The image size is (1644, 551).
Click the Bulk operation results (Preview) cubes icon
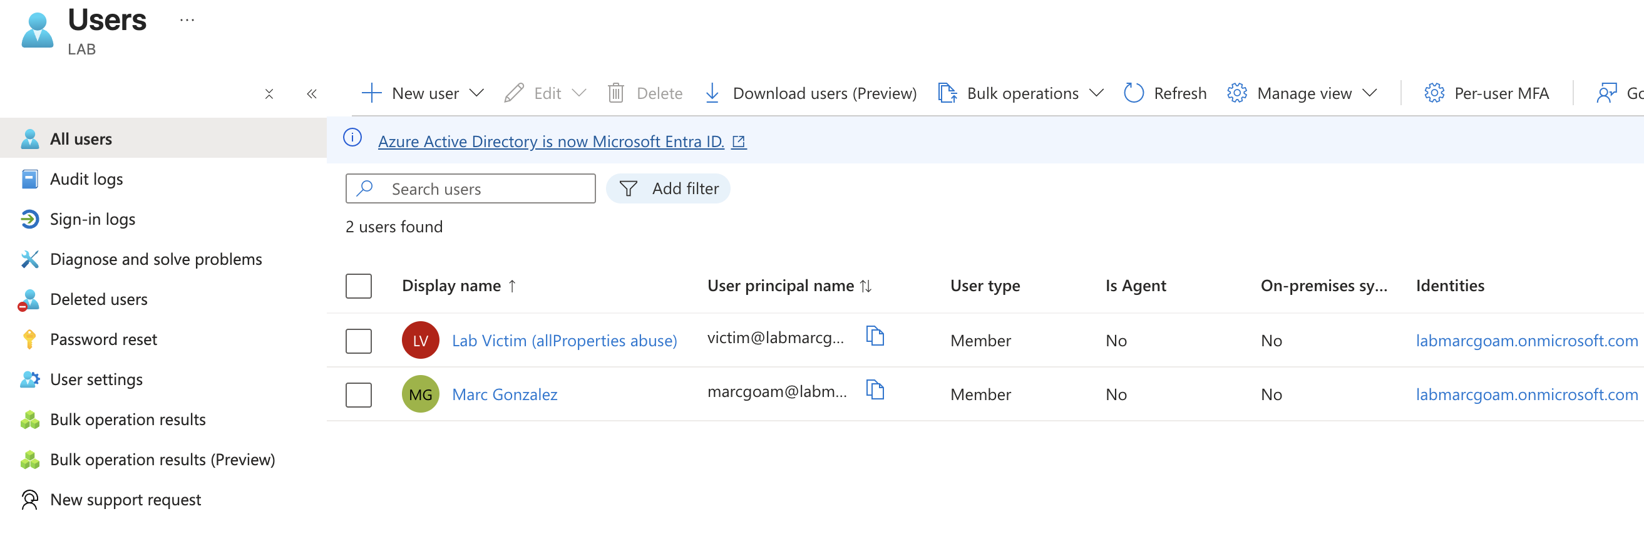point(29,460)
